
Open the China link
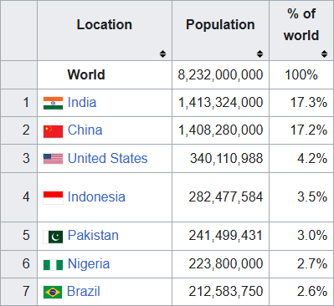(x=85, y=130)
